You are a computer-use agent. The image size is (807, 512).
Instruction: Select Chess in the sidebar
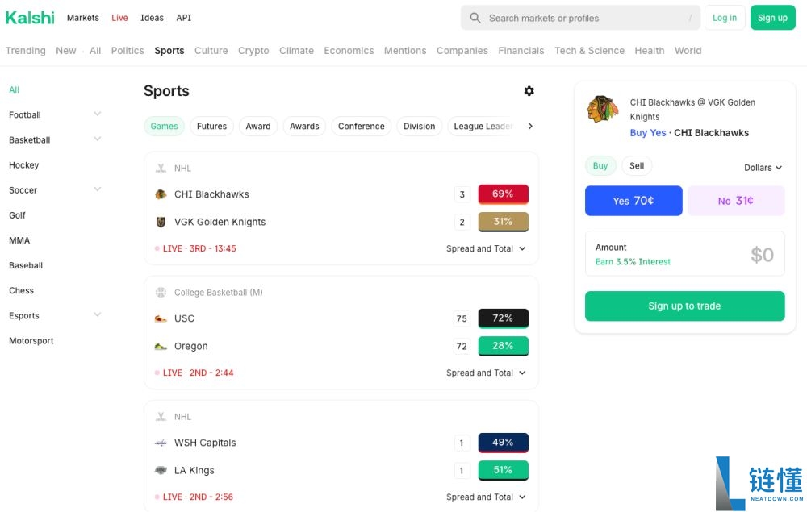[x=21, y=291]
